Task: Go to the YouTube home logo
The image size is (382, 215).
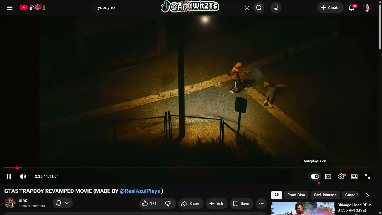Action: (x=32, y=7)
